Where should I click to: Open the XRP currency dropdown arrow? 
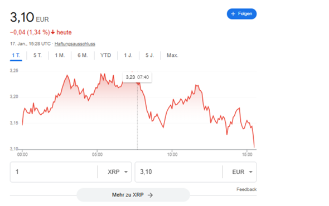126,172
